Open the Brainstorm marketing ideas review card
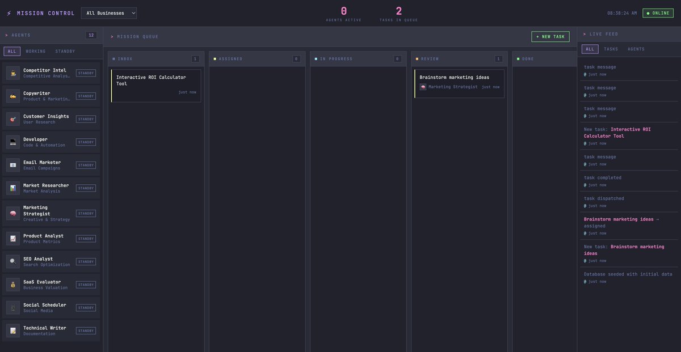This screenshot has height=352, width=681. pyautogui.click(x=459, y=83)
